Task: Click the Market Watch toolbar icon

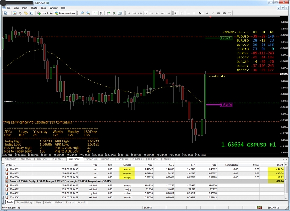Action: (14, 13)
